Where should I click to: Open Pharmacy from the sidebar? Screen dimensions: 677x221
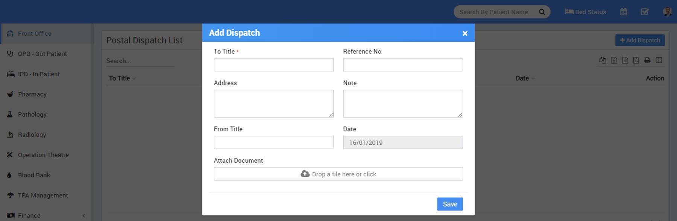(x=32, y=94)
